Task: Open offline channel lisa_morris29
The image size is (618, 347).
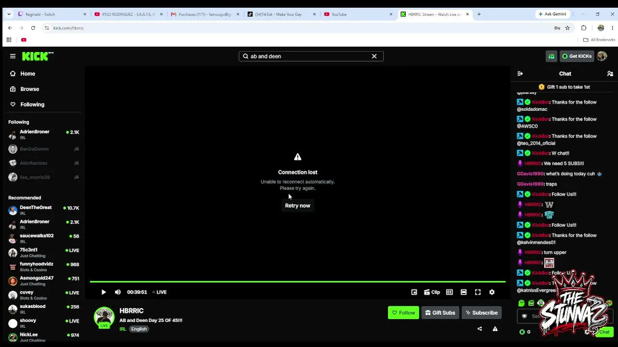Action: click(43, 177)
